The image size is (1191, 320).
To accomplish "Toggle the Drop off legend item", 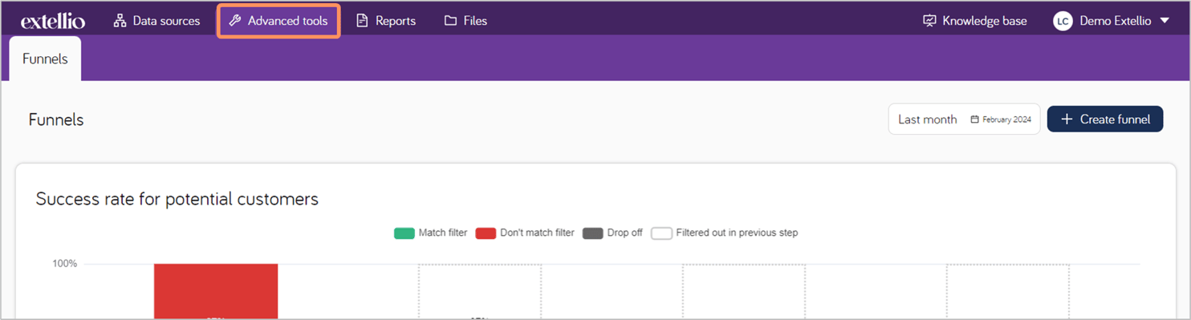I will [x=613, y=233].
